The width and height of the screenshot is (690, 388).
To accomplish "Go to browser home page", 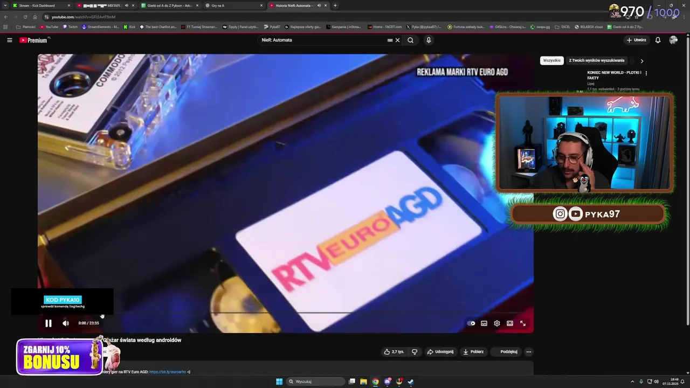I will (34, 17).
